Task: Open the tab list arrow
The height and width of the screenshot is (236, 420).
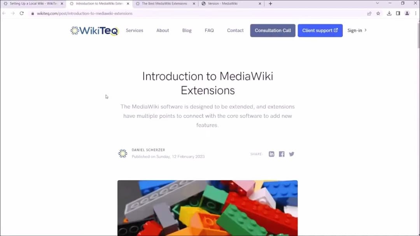Action: point(377,3)
